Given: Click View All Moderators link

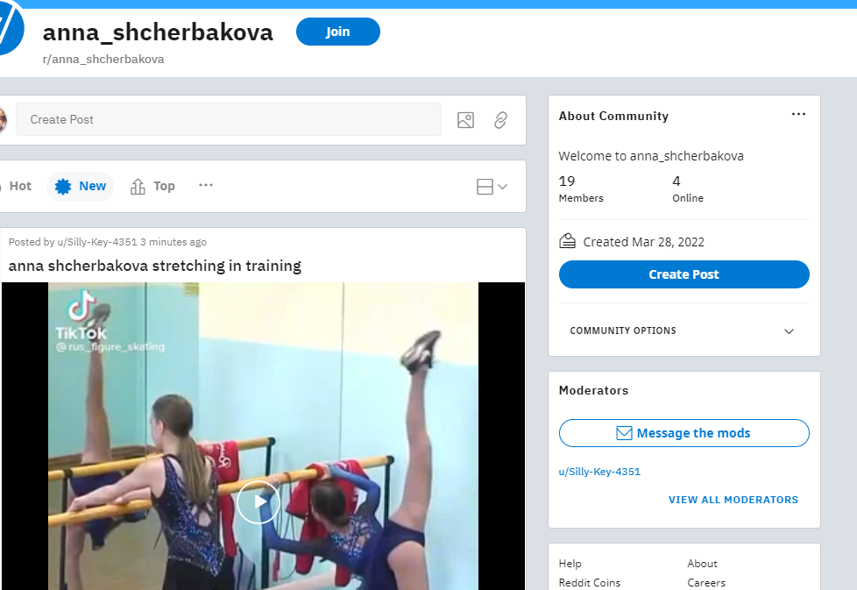Looking at the screenshot, I should [733, 500].
